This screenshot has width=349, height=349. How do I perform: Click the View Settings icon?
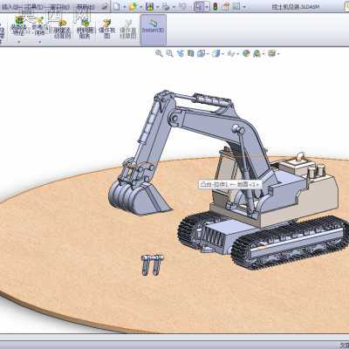tap(271, 53)
